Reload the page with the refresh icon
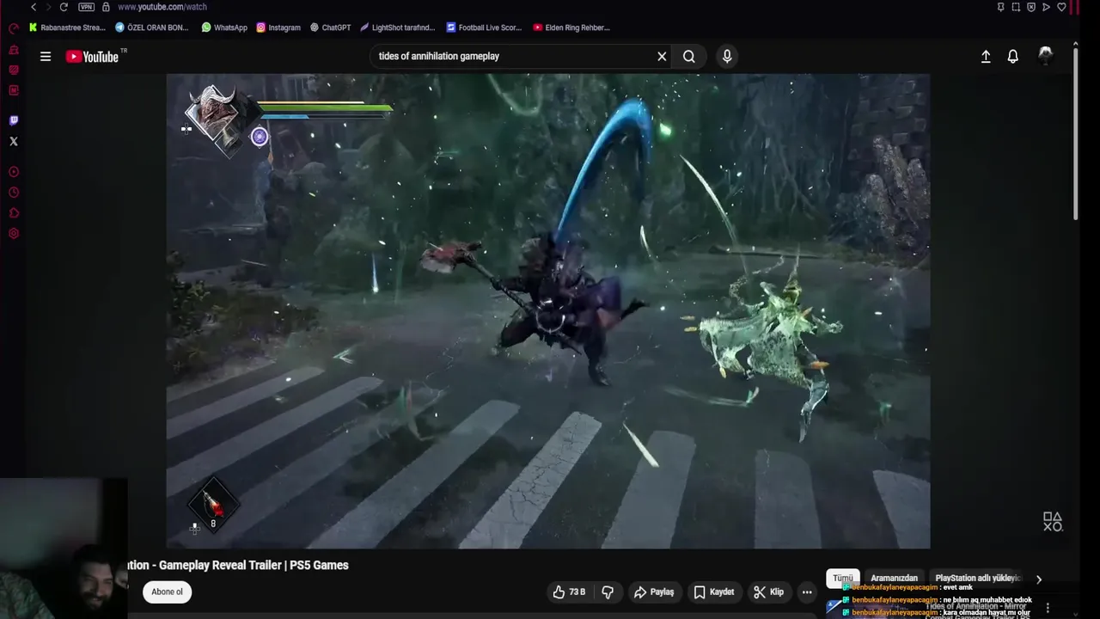 (64, 7)
